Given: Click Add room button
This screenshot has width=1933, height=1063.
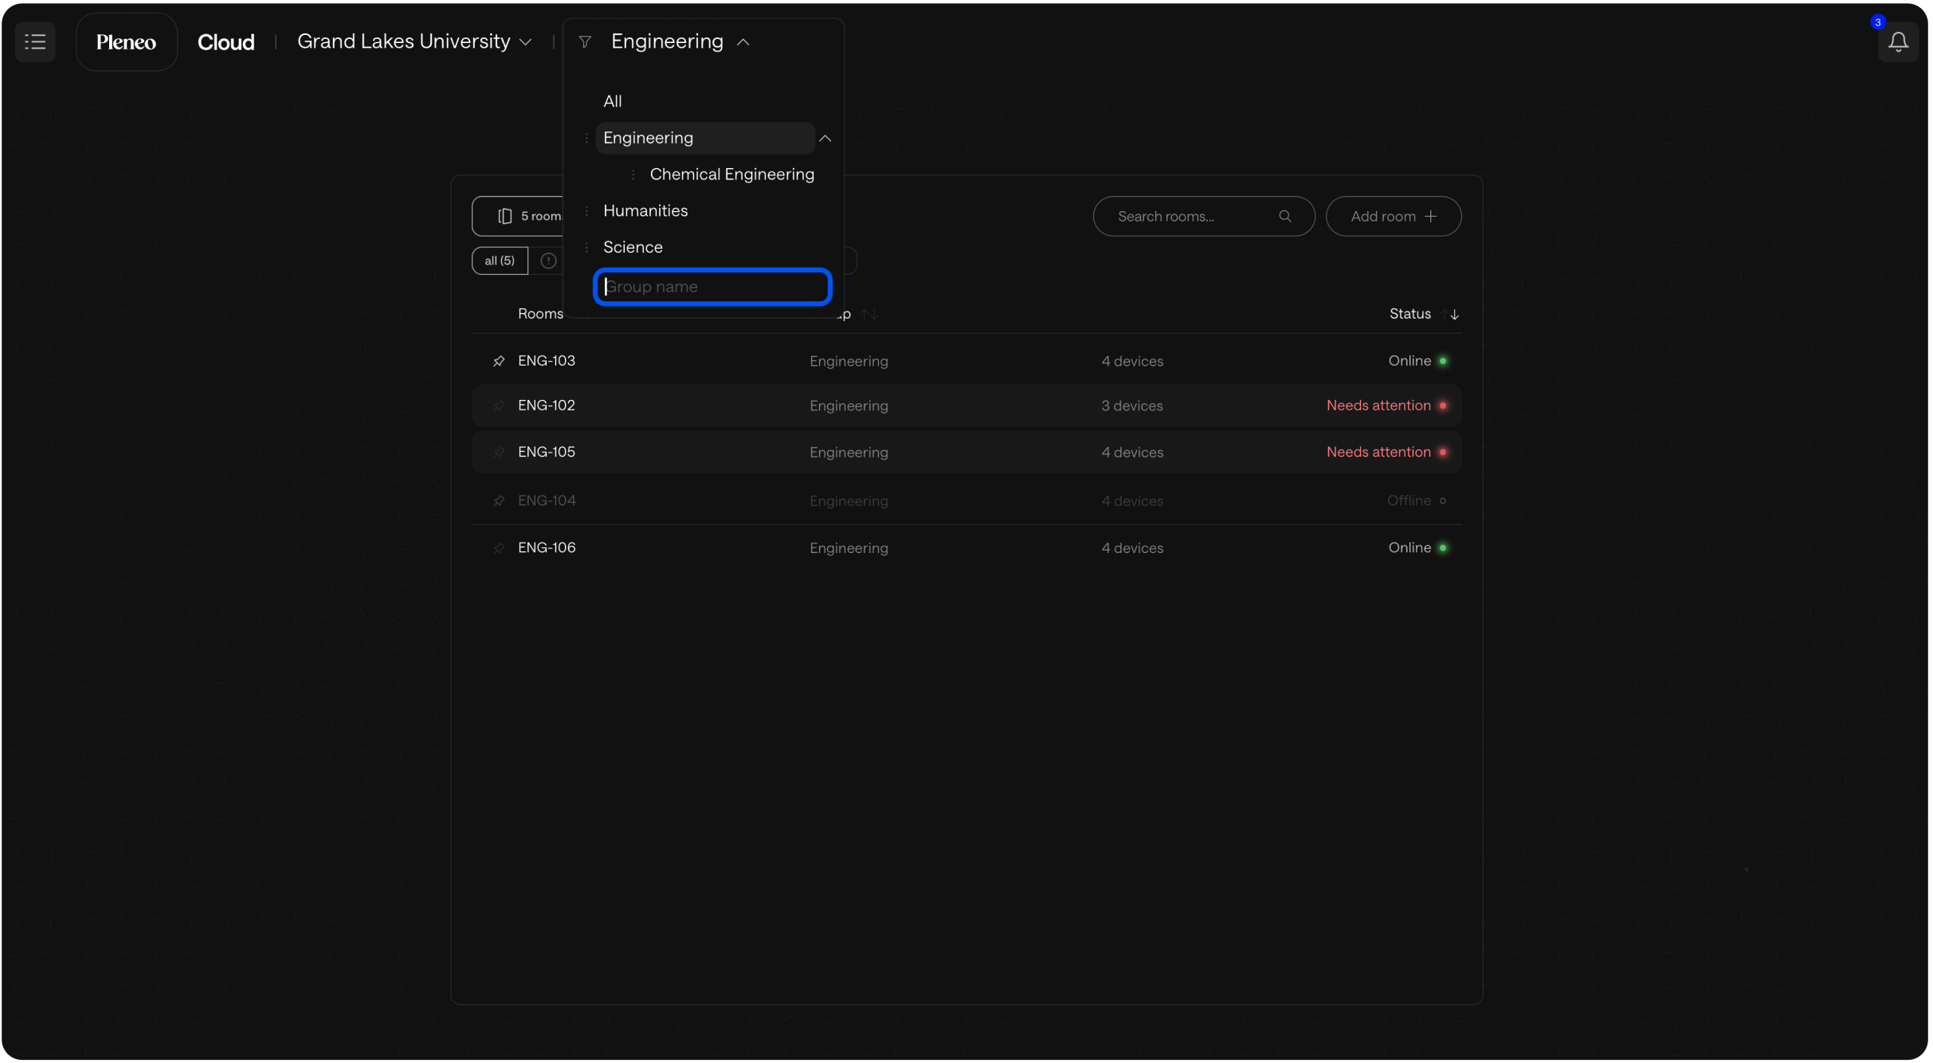Looking at the screenshot, I should [x=1392, y=216].
